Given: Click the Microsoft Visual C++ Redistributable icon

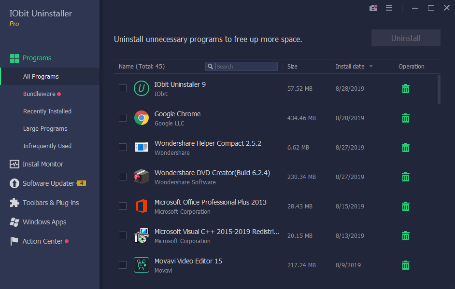Looking at the screenshot, I should tap(142, 235).
